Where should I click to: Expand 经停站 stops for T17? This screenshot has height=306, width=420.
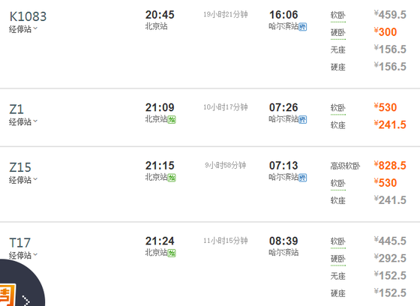(x=23, y=255)
